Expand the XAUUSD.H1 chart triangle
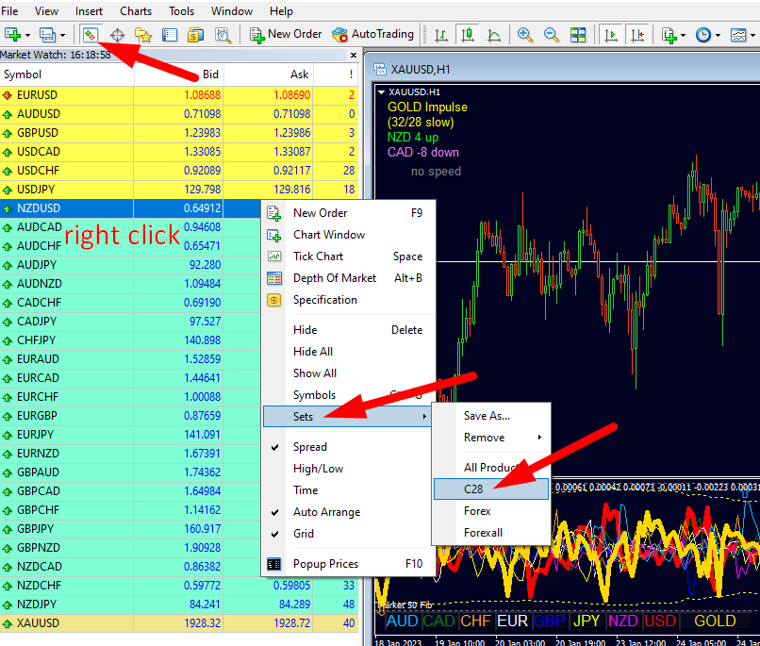Viewport: 760px width, 646px height. click(382, 92)
